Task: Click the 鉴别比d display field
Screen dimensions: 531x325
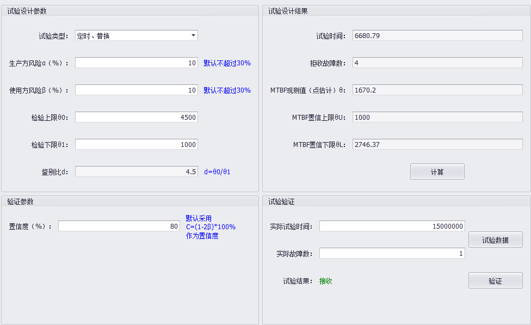Action: click(x=136, y=171)
